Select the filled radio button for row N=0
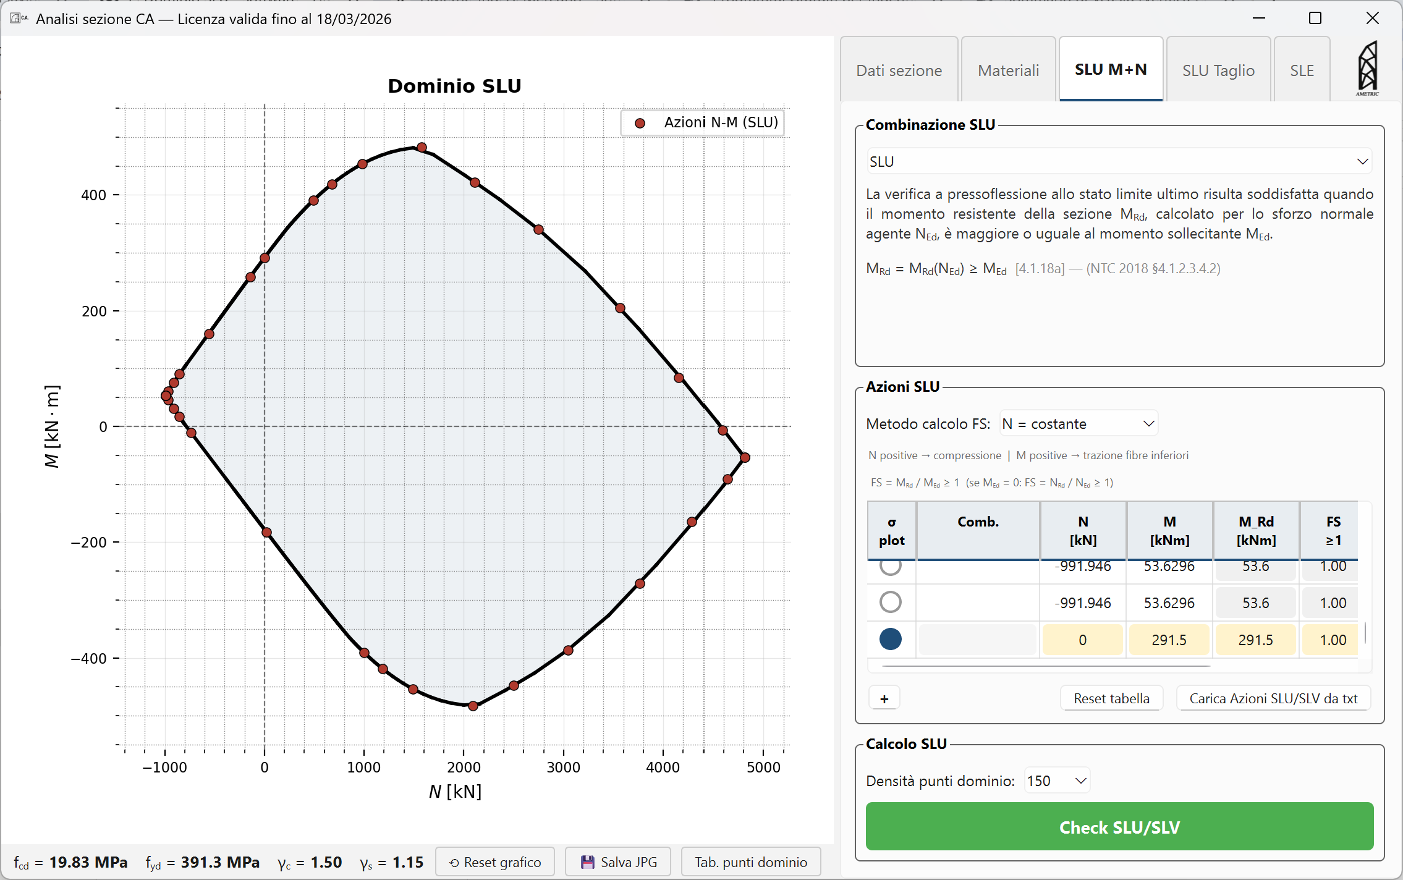Screen dimensions: 1403x880 (x=890, y=639)
